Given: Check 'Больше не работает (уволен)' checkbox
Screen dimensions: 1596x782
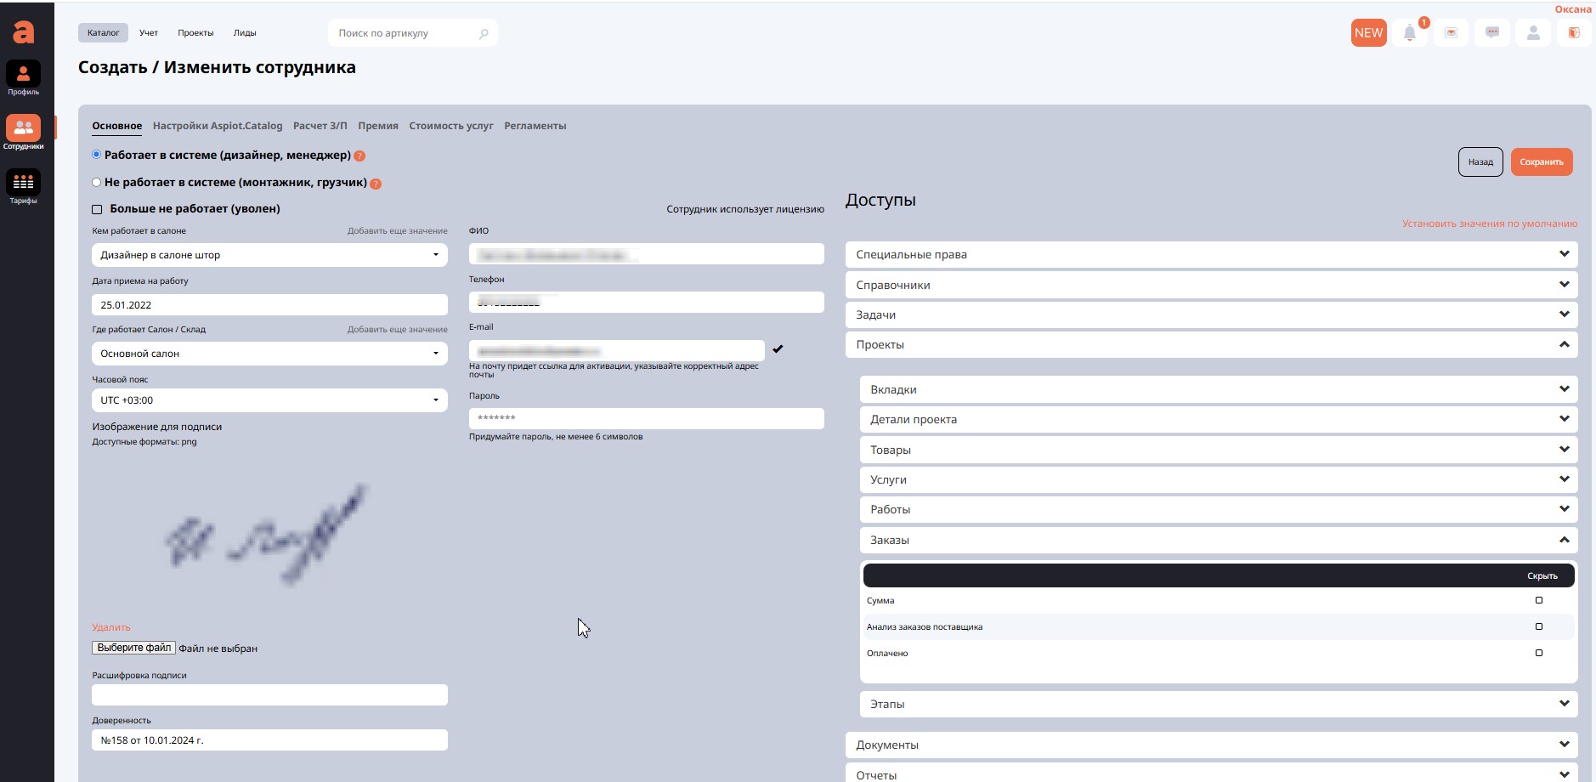Looking at the screenshot, I should [97, 209].
